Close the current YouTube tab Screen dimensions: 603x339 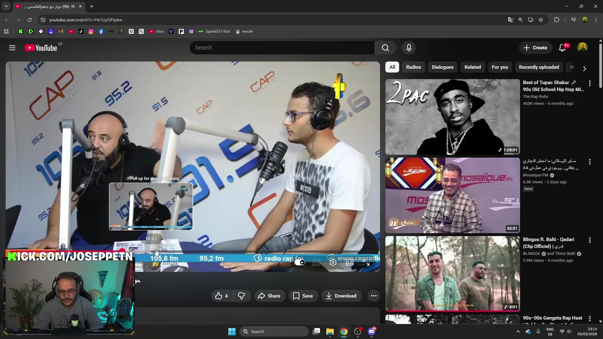80,7
